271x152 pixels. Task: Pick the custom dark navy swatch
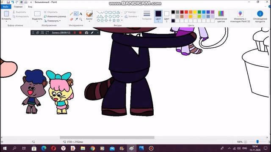tap(173, 21)
